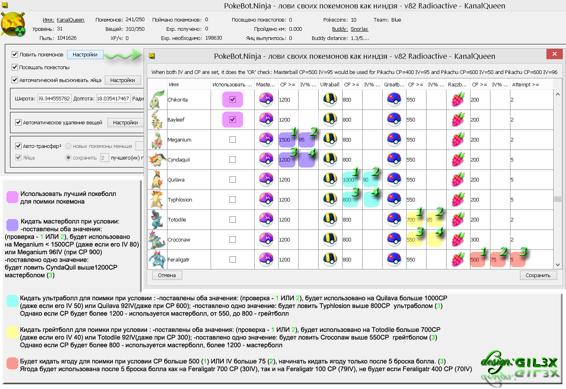Click the Greatball icon in Croconaw row
The height and width of the screenshot is (389, 566).
(x=394, y=239)
